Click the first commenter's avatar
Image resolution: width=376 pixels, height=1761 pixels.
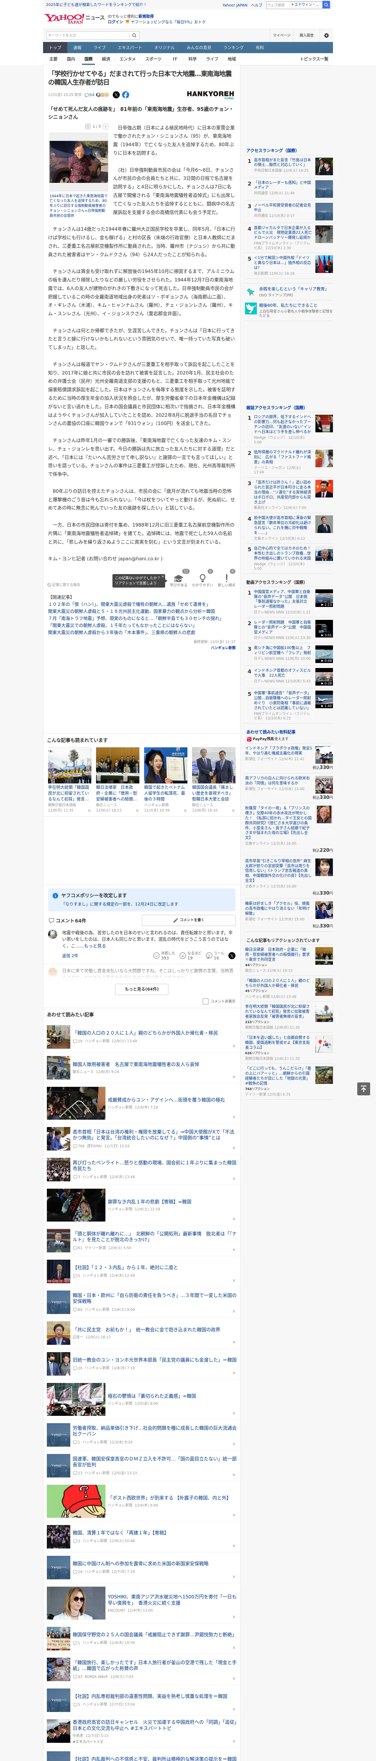tap(52, 934)
